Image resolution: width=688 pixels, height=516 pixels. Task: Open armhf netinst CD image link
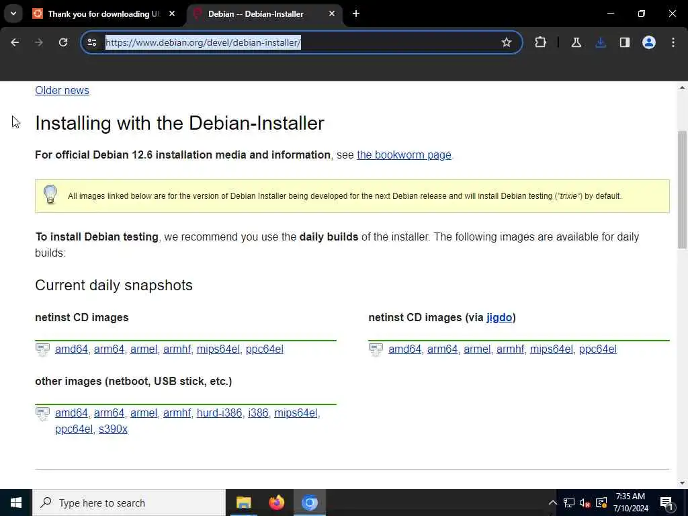click(177, 349)
